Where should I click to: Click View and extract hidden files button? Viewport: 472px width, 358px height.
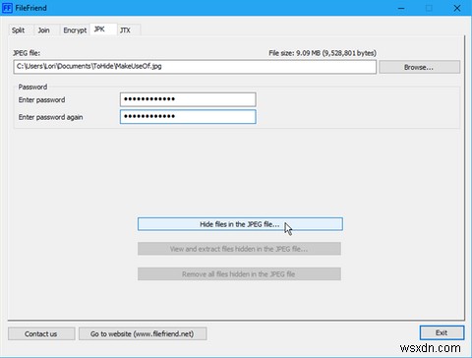point(239,249)
